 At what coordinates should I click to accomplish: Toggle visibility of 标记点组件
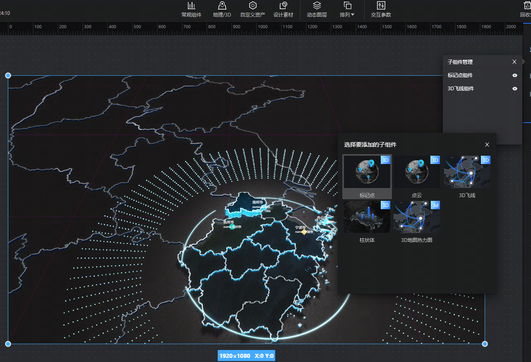click(x=514, y=75)
